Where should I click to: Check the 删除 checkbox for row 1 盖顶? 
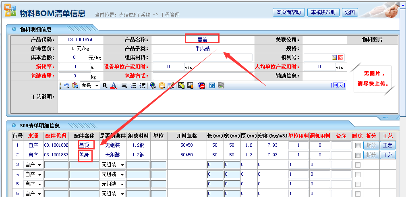[358, 145]
